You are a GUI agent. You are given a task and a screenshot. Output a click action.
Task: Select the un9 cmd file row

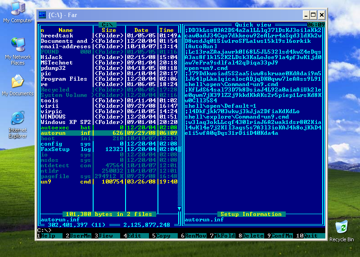tap(109, 182)
